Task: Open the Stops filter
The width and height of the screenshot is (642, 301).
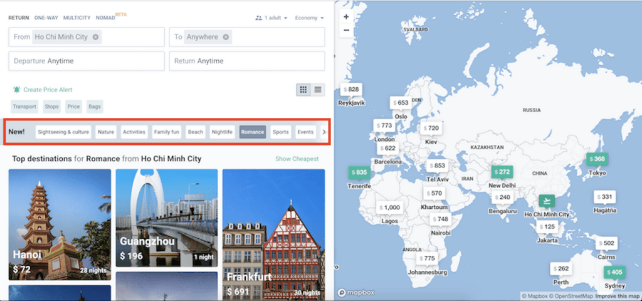Action: click(x=51, y=107)
